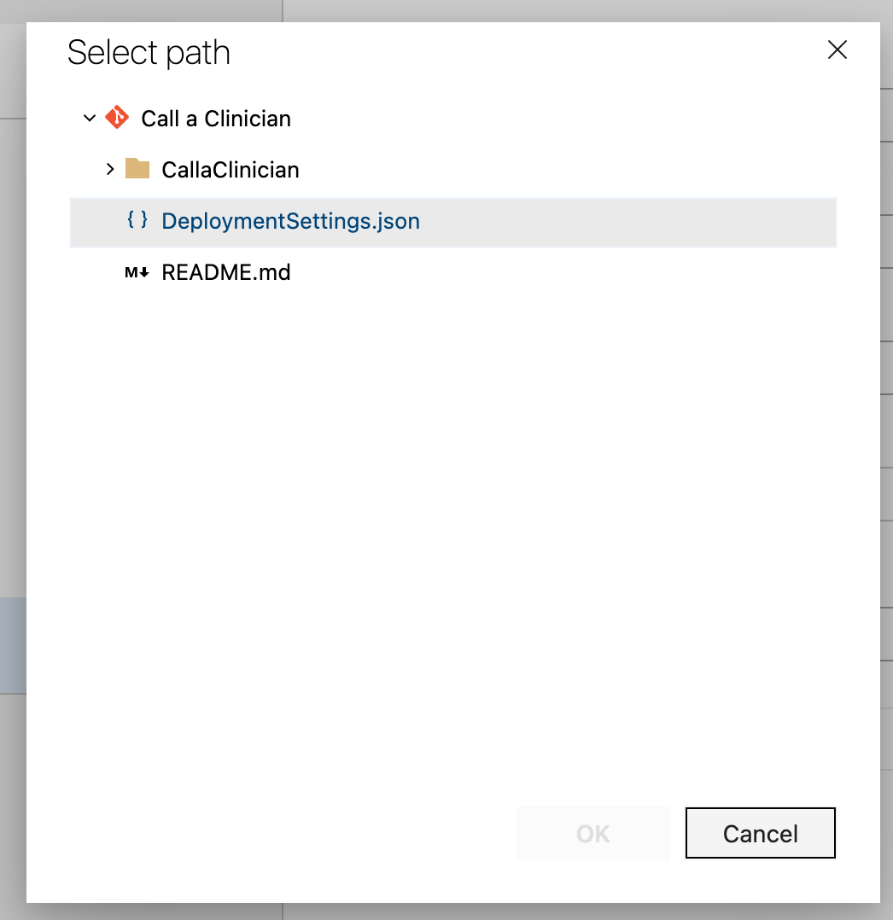Select the Call a Clinician repository root

click(215, 119)
